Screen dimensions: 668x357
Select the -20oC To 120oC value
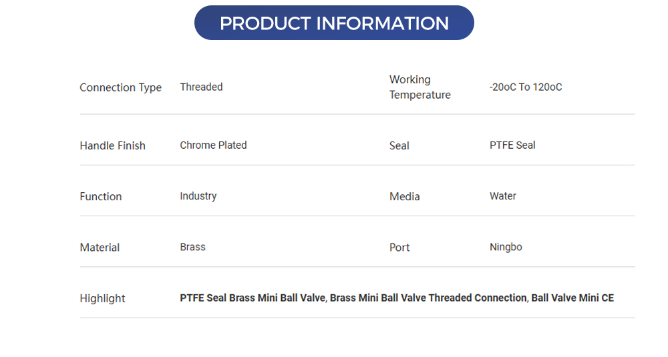[x=525, y=87]
